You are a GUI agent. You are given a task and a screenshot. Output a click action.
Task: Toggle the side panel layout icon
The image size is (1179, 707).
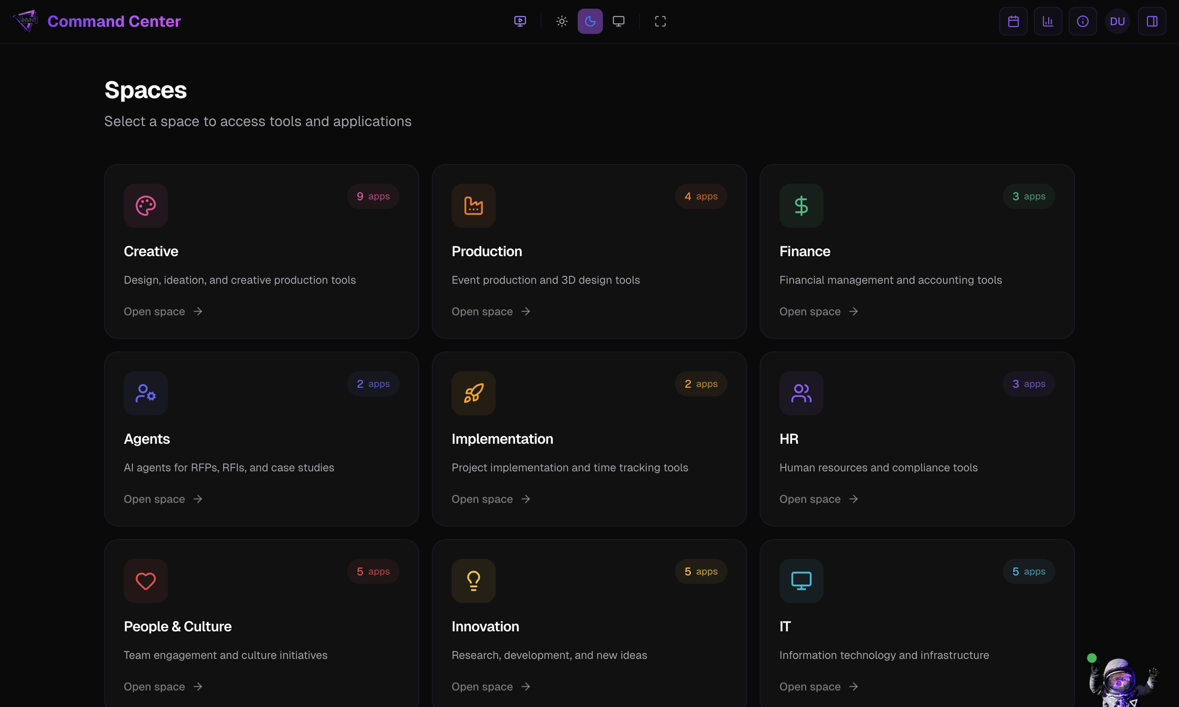tap(1152, 21)
